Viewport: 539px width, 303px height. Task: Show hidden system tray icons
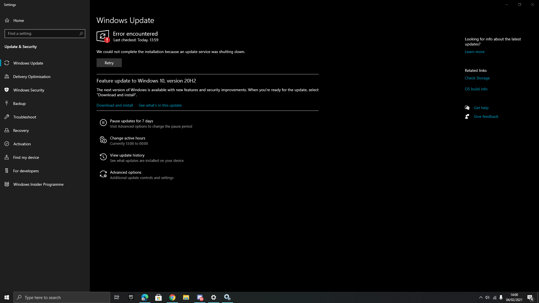[x=481, y=297]
